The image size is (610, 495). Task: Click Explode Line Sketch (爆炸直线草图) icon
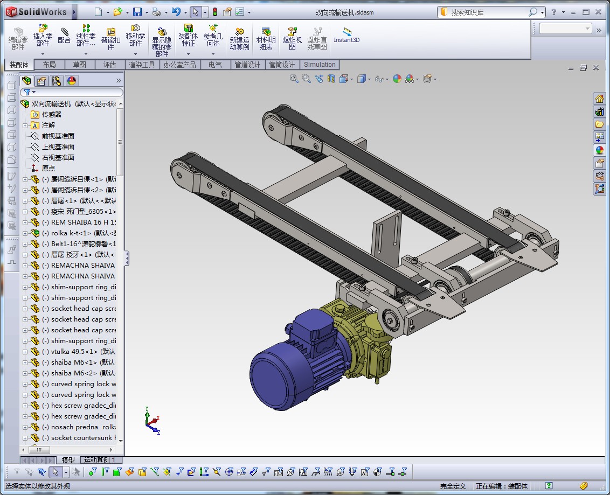[317, 39]
